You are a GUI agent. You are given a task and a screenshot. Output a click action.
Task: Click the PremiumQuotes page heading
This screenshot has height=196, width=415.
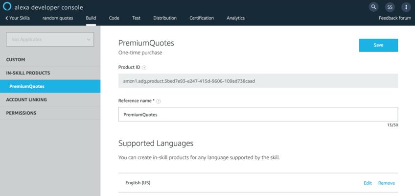tap(146, 43)
